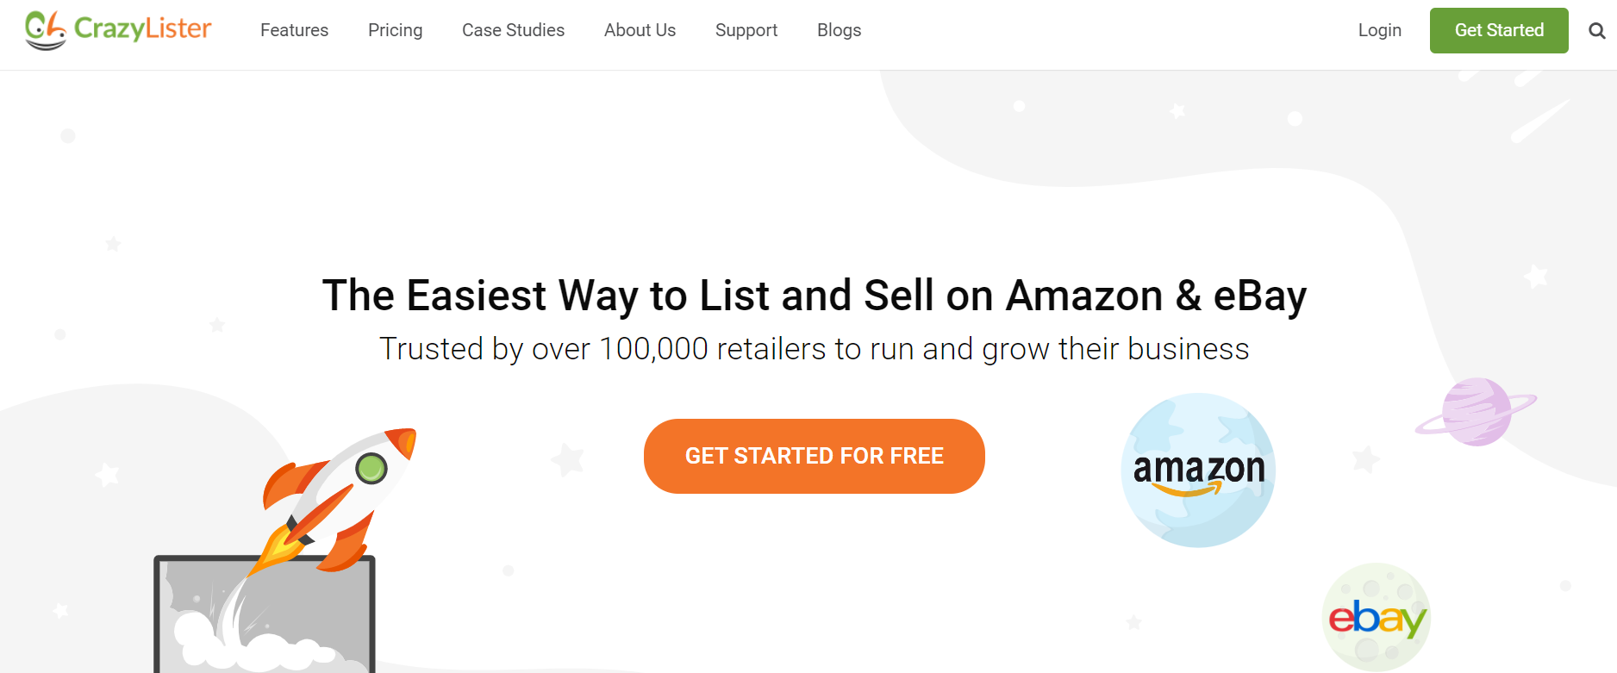The width and height of the screenshot is (1617, 673).
Task: Click the 'Trusted by over 100,000 retailers' subheading
Action: pyautogui.click(x=814, y=349)
